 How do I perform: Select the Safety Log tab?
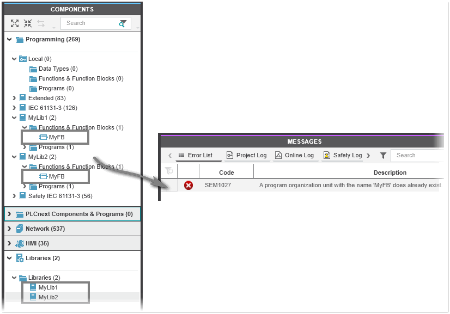tap(342, 156)
